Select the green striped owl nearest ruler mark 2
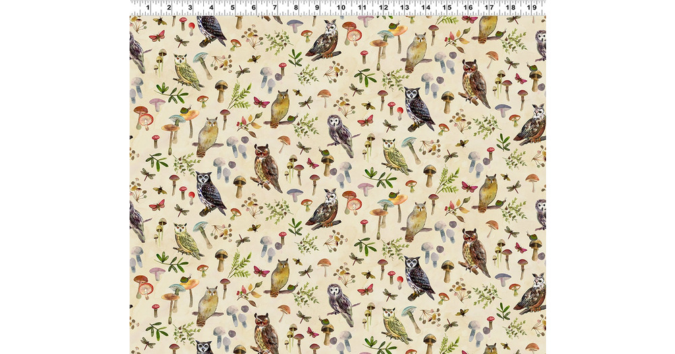 pos(185,71)
